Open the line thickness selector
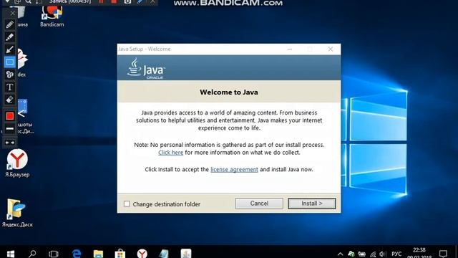This screenshot has height=258, width=458. tap(9, 129)
